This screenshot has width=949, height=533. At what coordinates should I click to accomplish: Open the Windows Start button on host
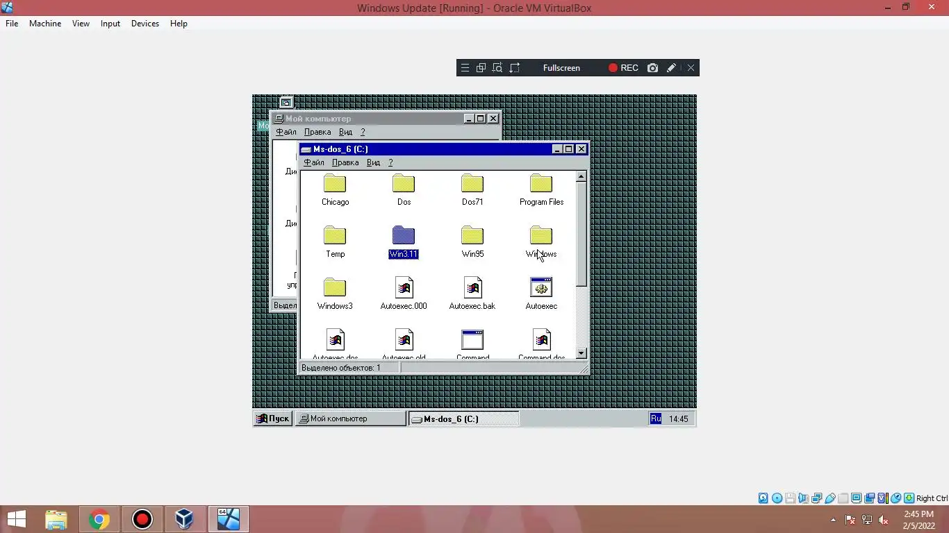coord(16,519)
